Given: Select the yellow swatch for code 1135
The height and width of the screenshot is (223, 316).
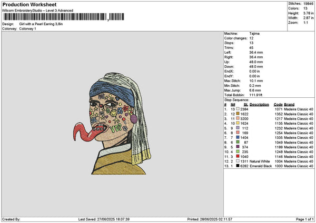Looking at the screenshot, I should point(238,123).
